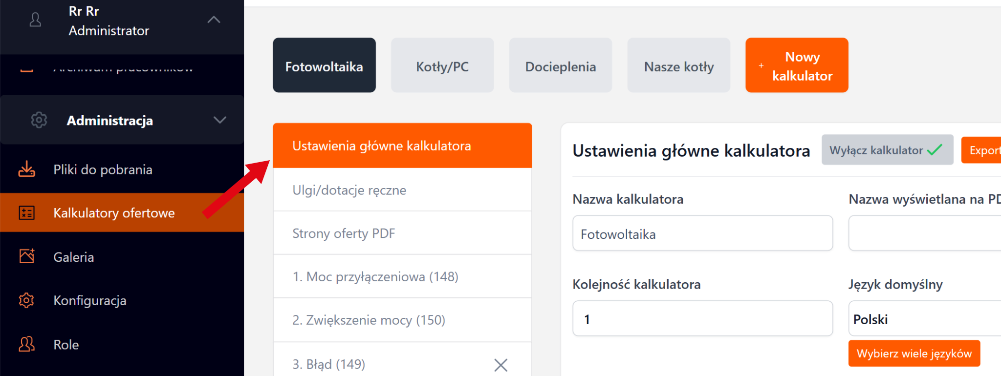Toggle the Wyłącz kalkulator button
This screenshot has width=1001, height=376.
[887, 150]
